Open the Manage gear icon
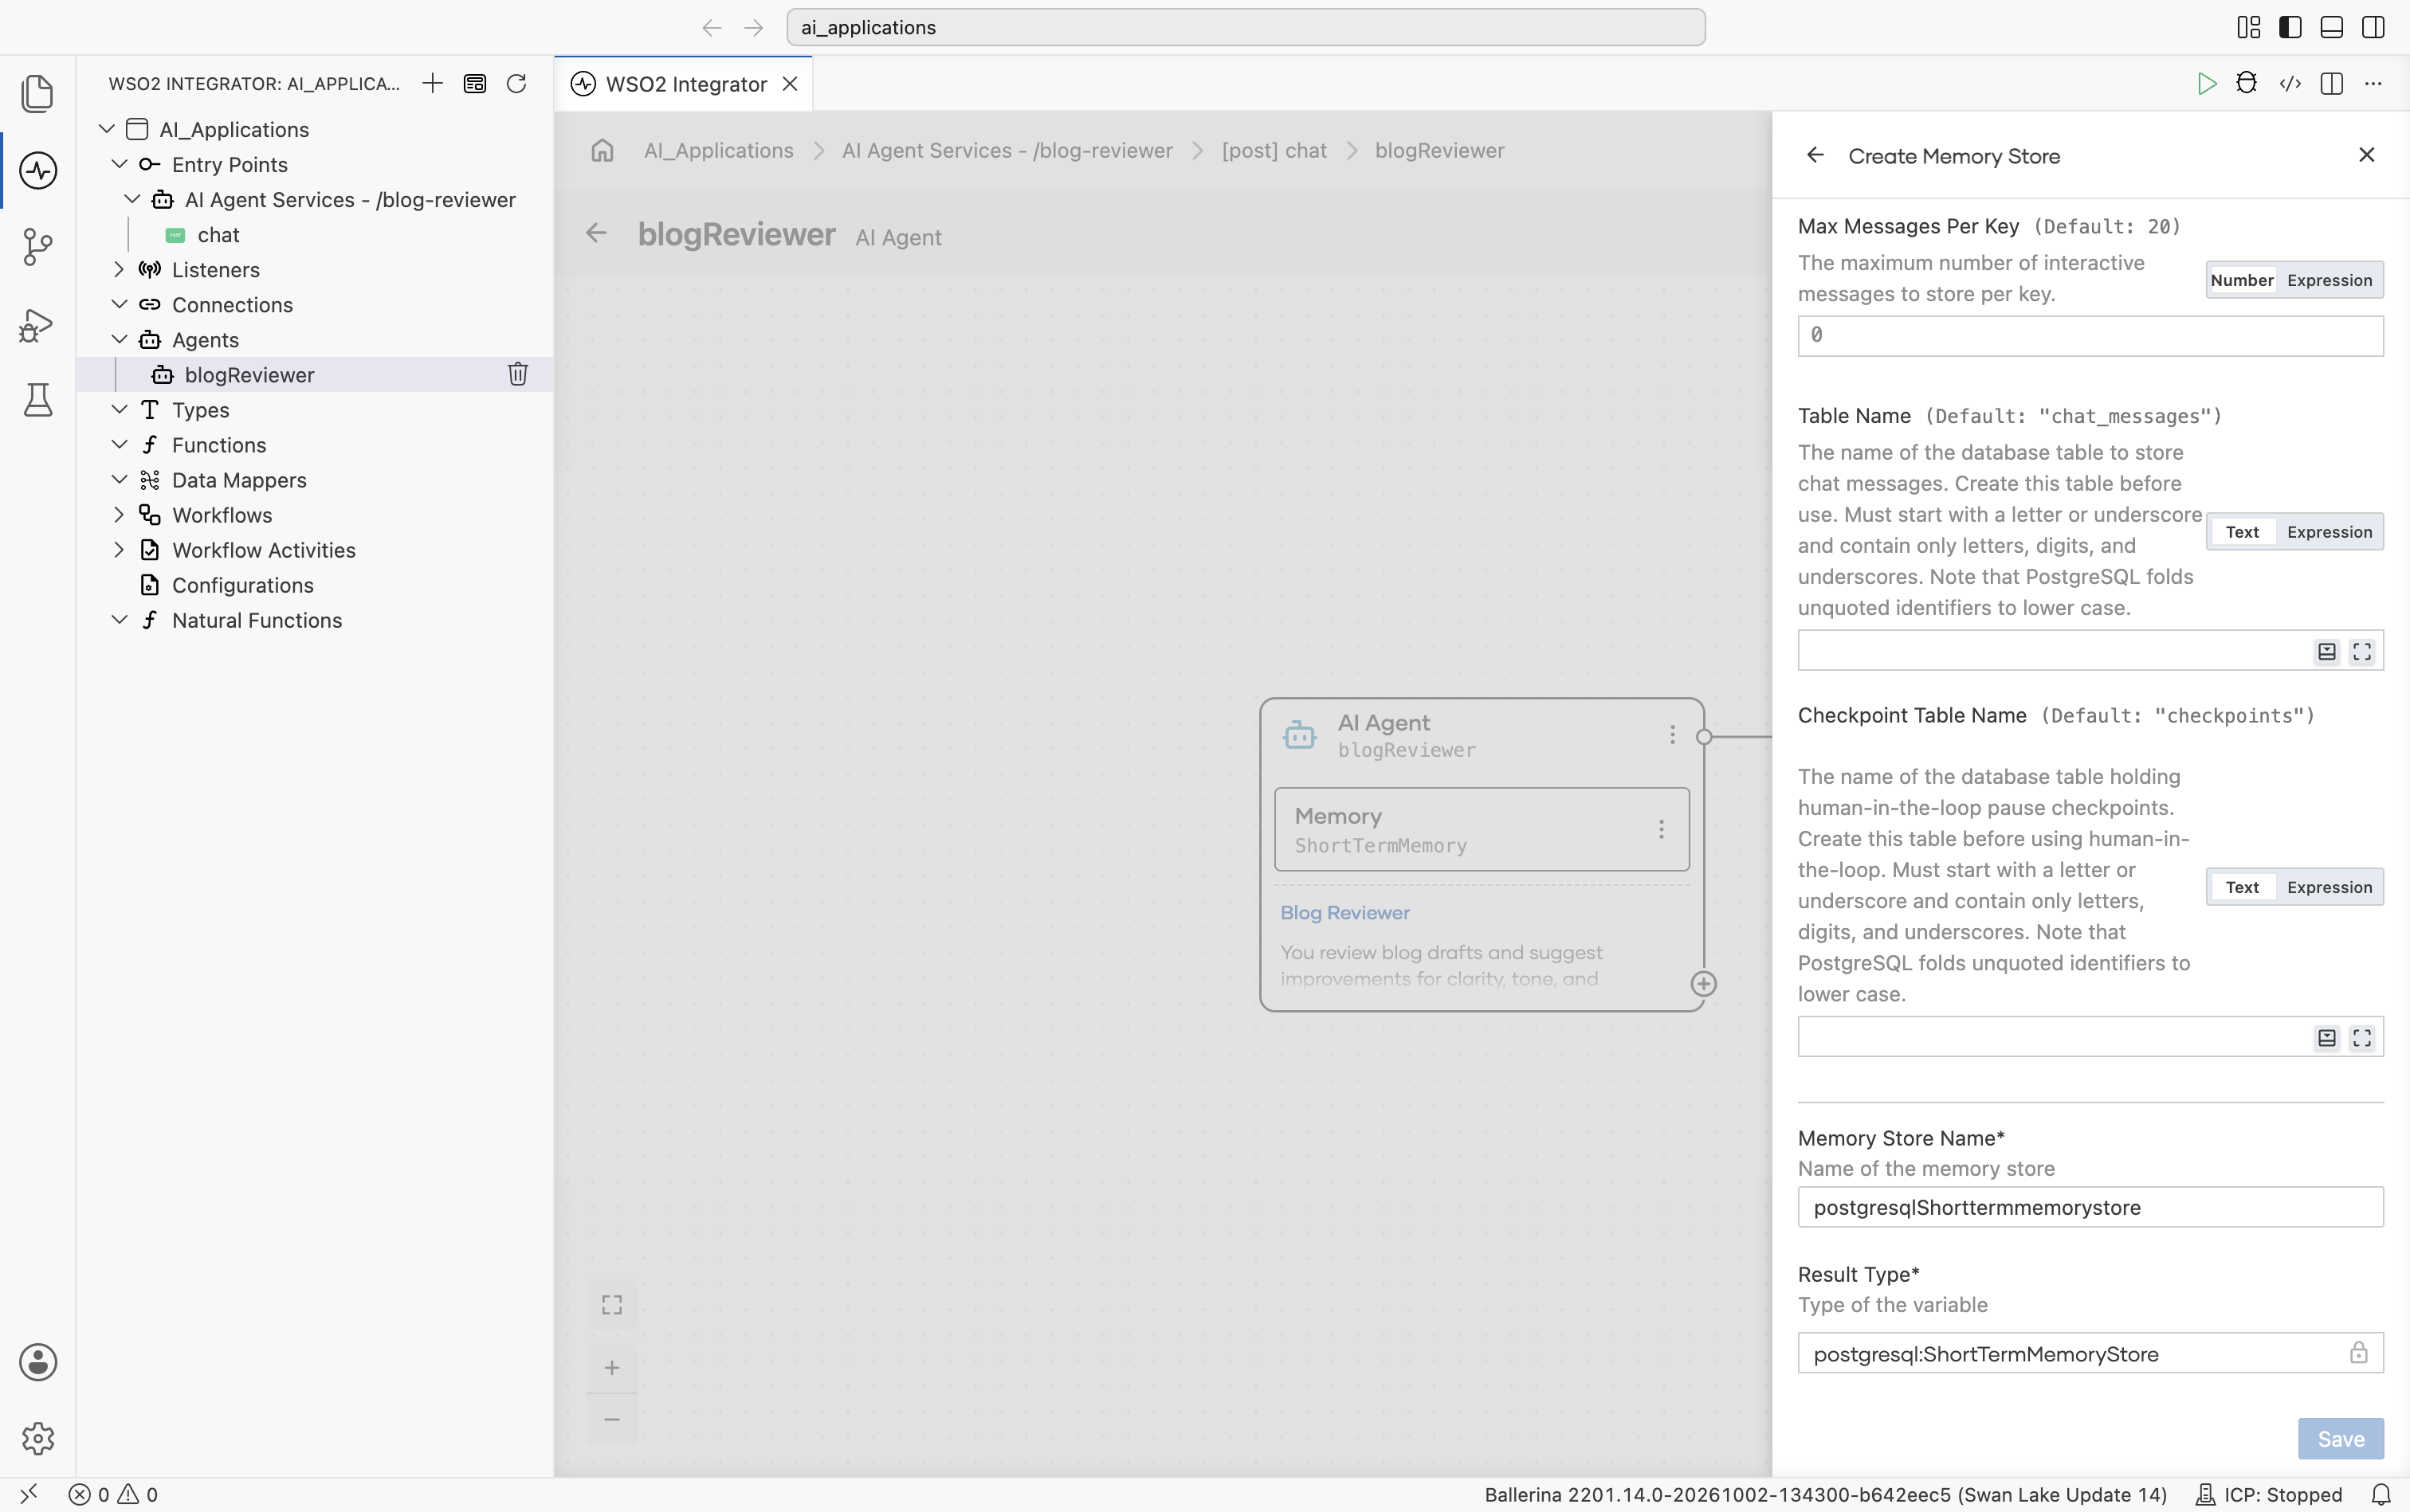Screen dimensions: 2410x1512 click(x=38, y=1438)
